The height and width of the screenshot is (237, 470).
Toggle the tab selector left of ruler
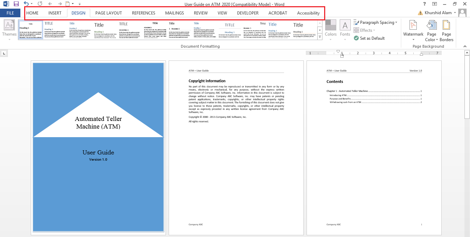4,53
